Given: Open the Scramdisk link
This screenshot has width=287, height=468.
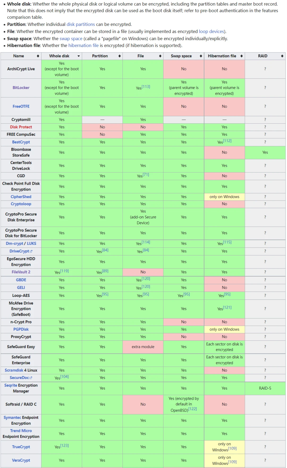Looking at the screenshot, I should pos(14,370).
